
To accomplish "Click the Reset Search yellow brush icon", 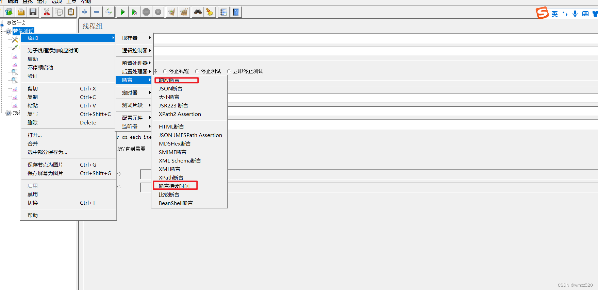I will (210, 12).
